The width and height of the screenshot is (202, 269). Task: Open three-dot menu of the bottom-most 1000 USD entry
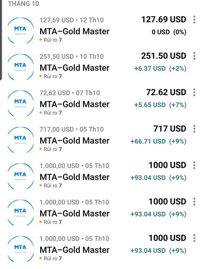pyautogui.click(x=194, y=238)
